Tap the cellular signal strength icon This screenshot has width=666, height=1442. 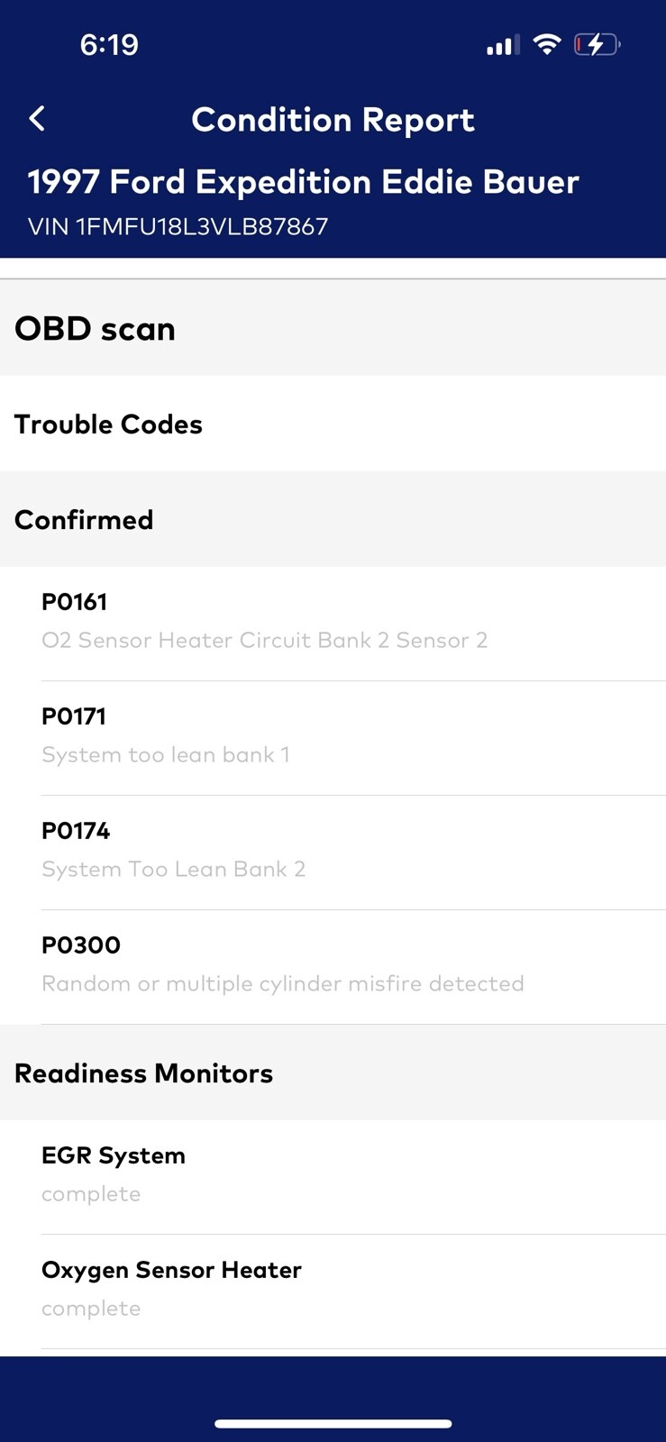(502, 45)
